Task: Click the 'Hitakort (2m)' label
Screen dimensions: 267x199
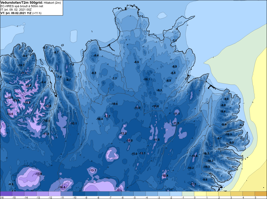Action: click(x=52, y=3)
